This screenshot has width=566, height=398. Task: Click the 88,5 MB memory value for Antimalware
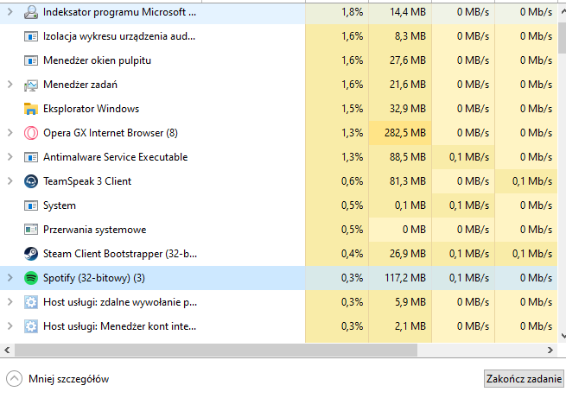pyautogui.click(x=408, y=157)
